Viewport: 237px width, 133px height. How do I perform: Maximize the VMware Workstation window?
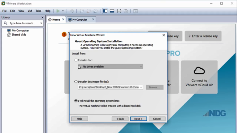point(222,3)
